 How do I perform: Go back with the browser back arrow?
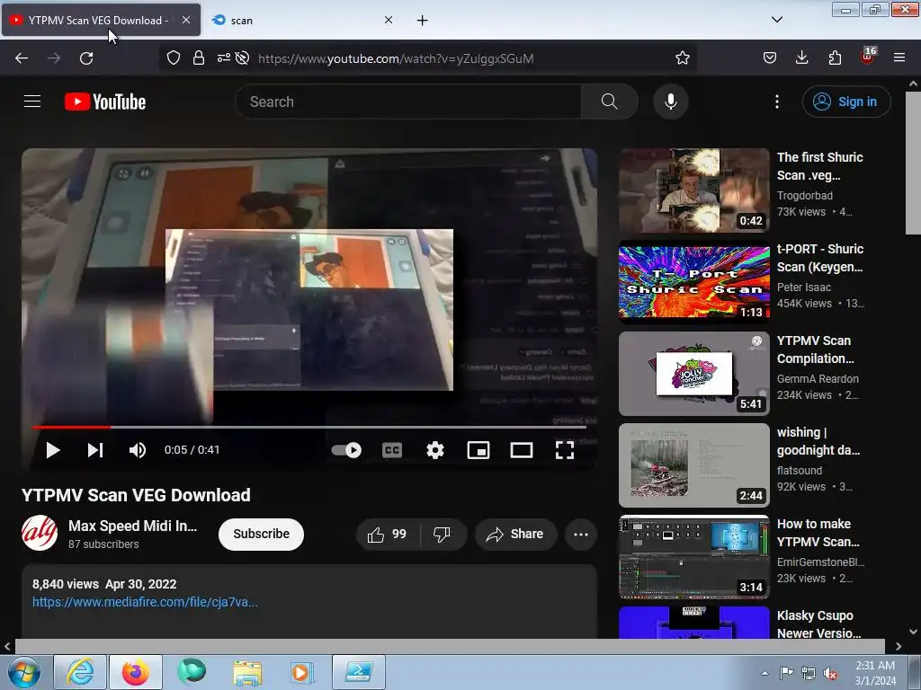[x=22, y=58]
